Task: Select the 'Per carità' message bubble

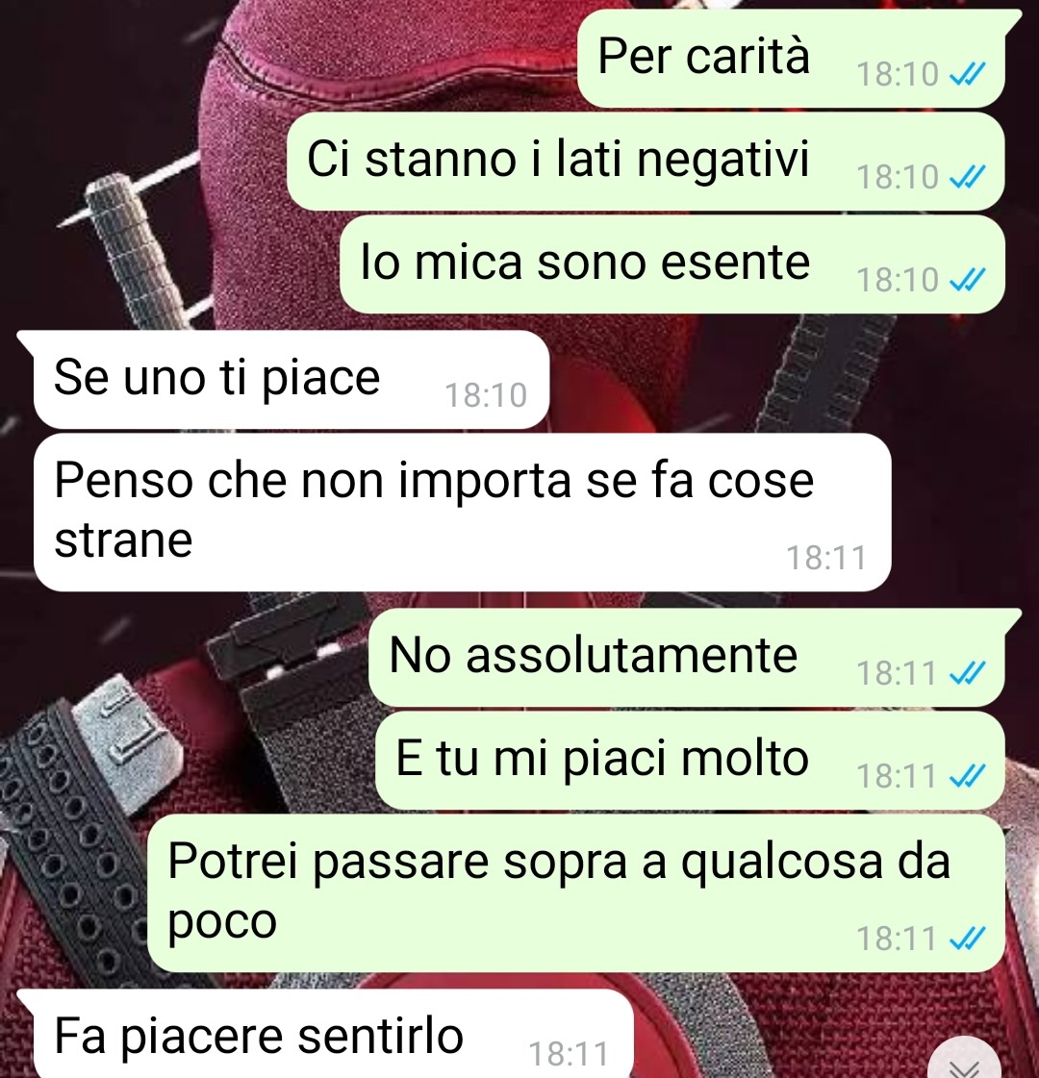Action: (x=791, y=59)
